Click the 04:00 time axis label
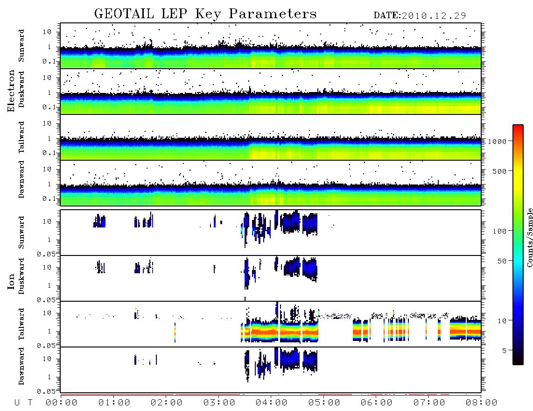Viewport: 533px width, 411px height. click(272, 403)
